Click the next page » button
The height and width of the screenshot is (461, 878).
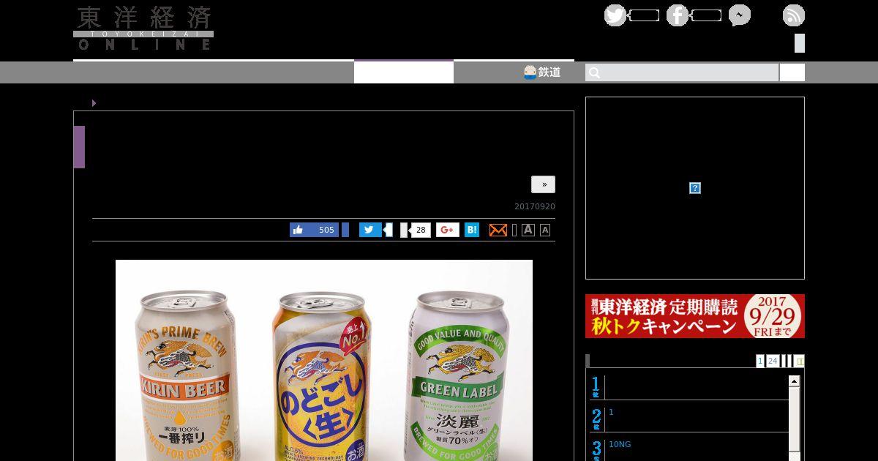[x=543, y=184]
